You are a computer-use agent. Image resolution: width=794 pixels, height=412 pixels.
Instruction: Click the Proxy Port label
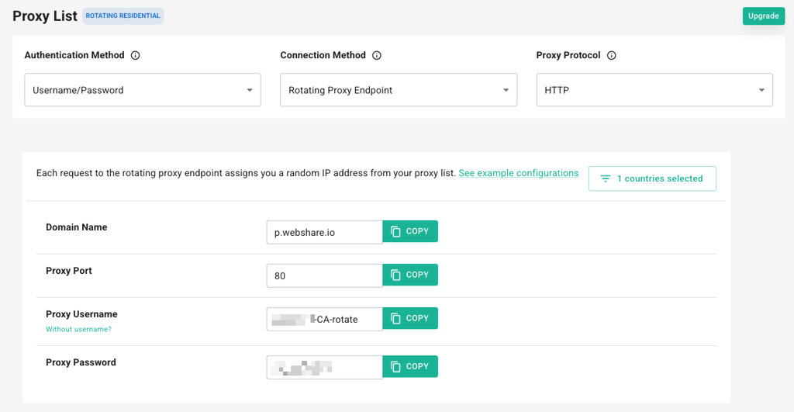(69, 271)
